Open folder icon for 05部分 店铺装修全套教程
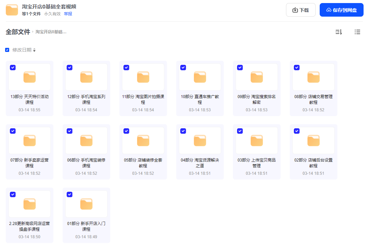This screenshot has width=369, height=244. (x=143, y=140)
